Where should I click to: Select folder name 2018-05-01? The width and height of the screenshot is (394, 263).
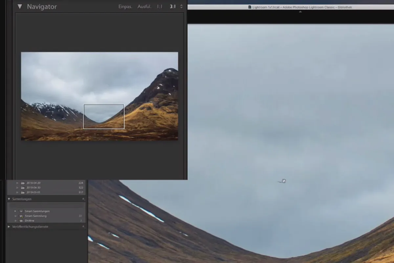(x=33, y=192)
